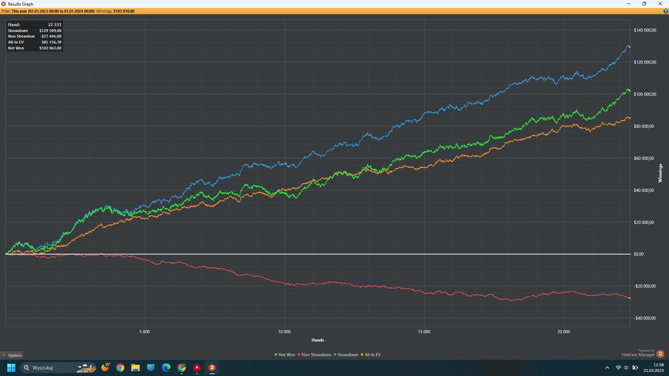Open the volume tray icon
The height and width of the screenshot is (376, 669).
pos(626,368)
